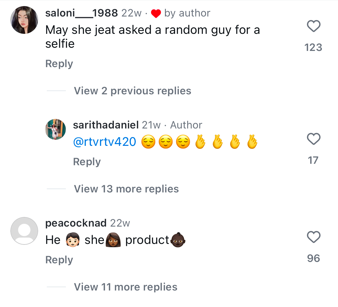Expand View 13 more replies
The image size is (338, 307).
pyautogui.click(x=126, y=189)
